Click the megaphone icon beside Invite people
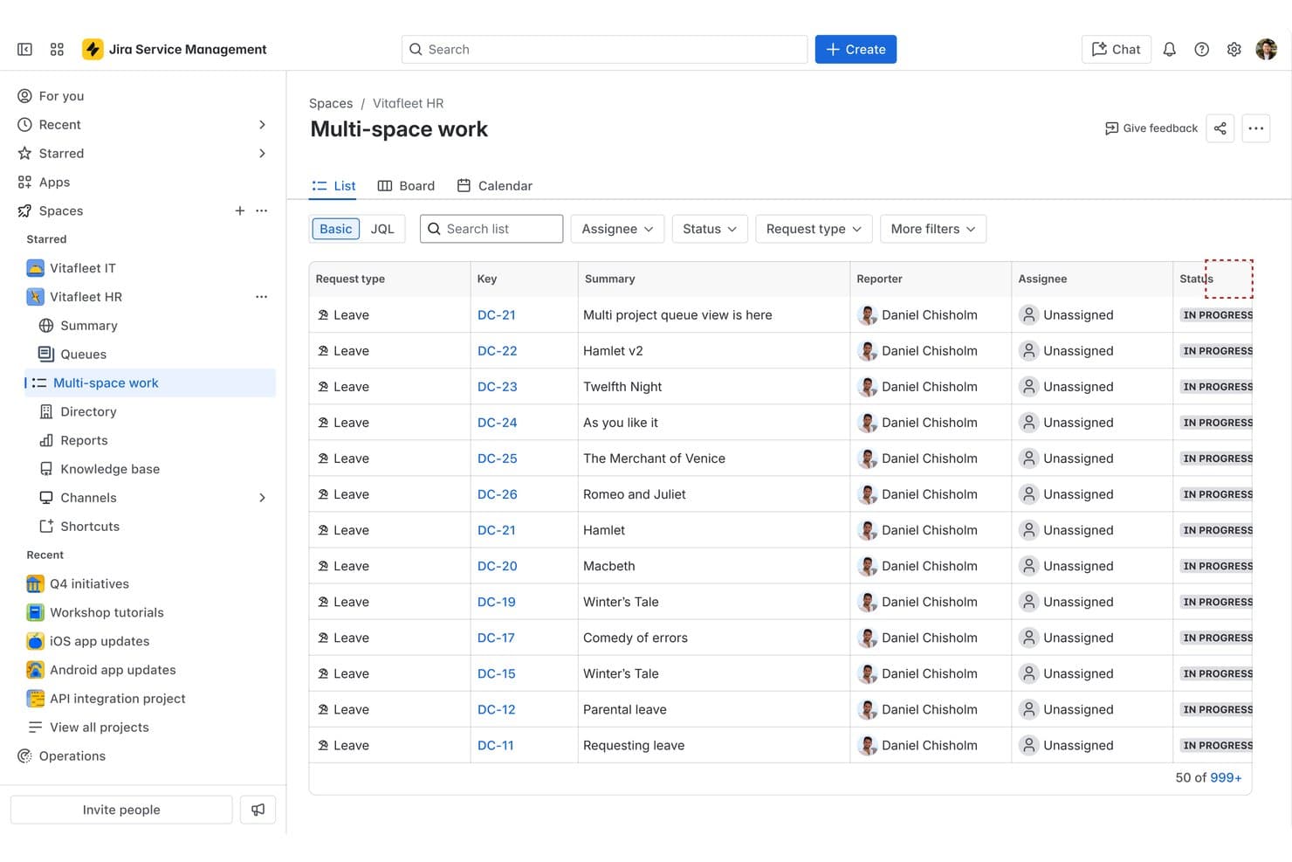This screenshot has width=1292, height=862. [x=258, y=810]
